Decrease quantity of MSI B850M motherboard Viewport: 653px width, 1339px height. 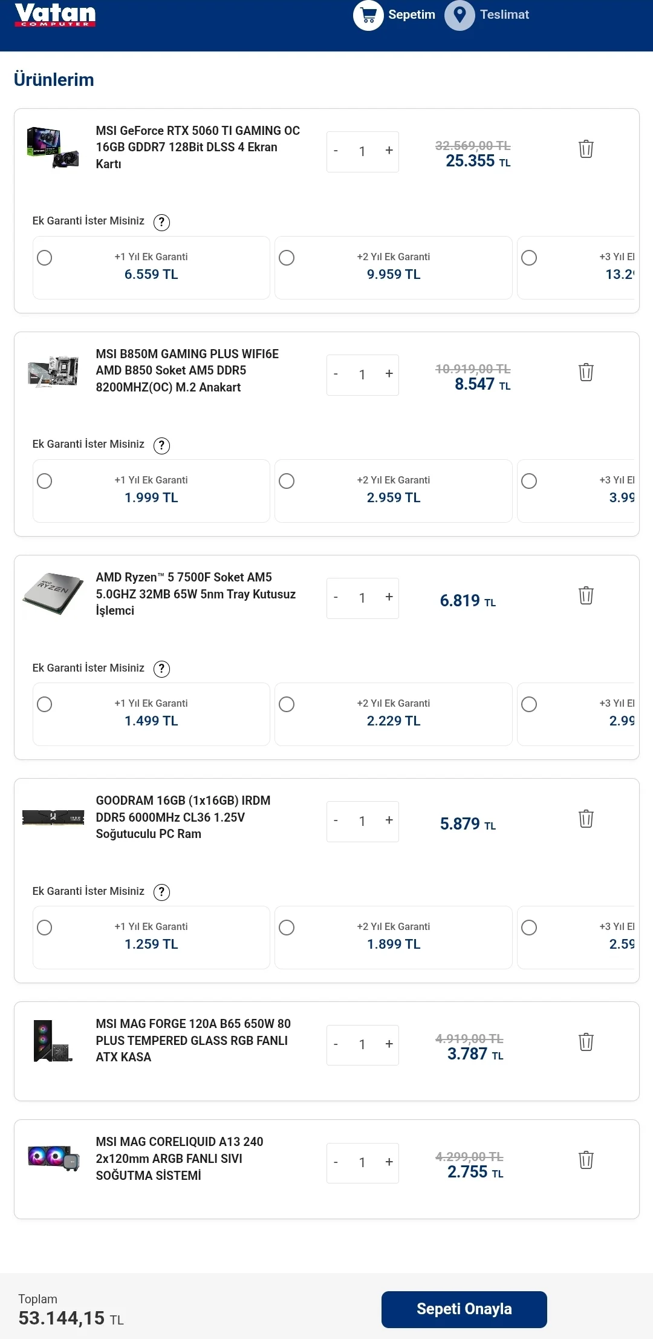(336, 375)
